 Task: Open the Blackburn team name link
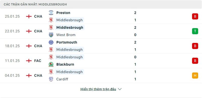[x=65, y=64]
